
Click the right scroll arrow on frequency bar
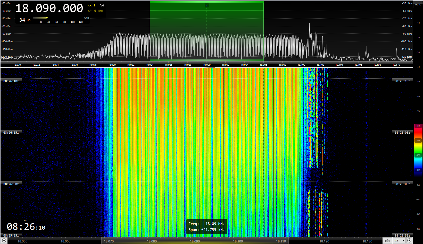pos(409,240)
